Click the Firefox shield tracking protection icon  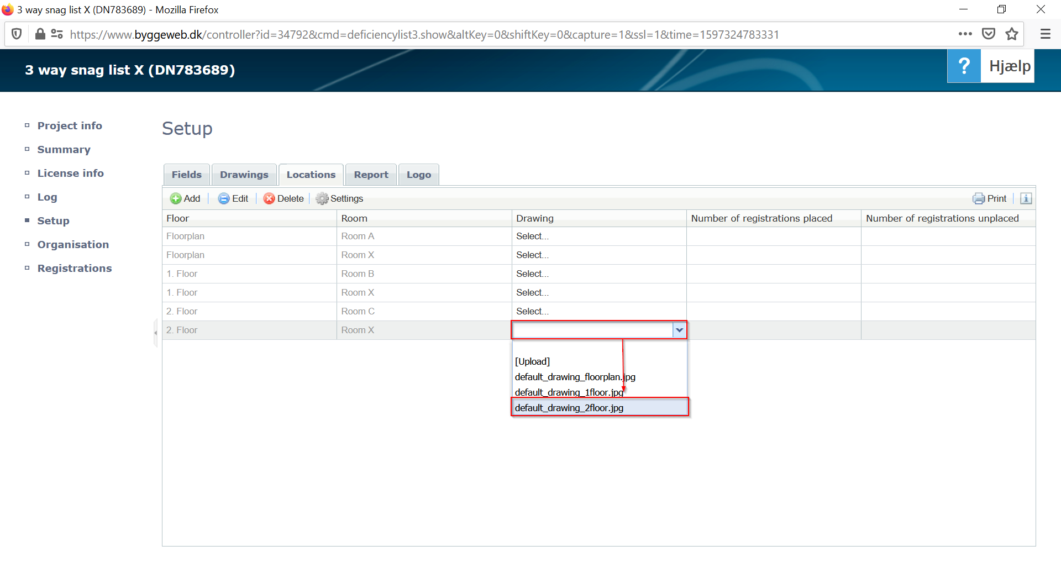click(17, 34)
